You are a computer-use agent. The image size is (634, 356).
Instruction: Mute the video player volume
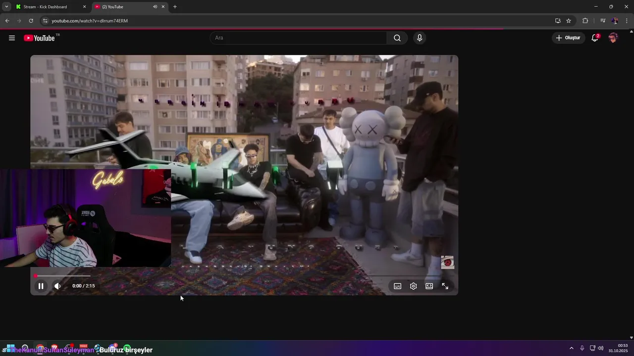click(x=57, y=286)
